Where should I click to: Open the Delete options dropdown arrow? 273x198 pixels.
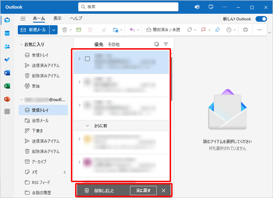[x=71, y=30]
